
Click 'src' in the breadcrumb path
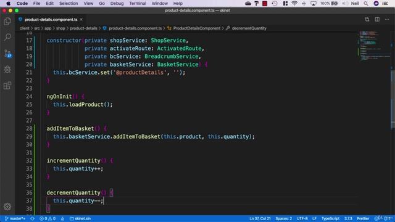(37, 28)
